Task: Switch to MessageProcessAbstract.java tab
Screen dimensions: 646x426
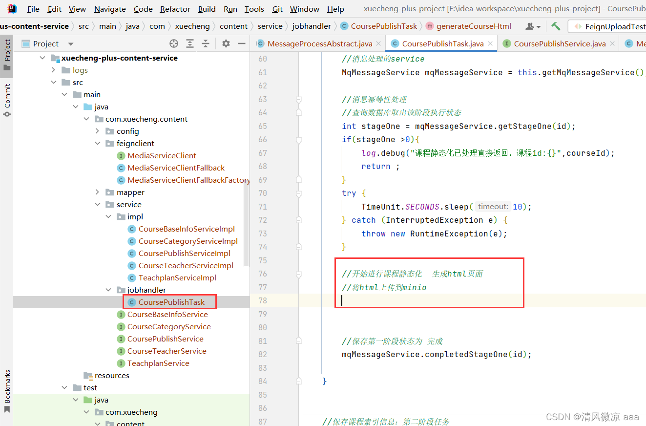Action: [x=319, y=43]
